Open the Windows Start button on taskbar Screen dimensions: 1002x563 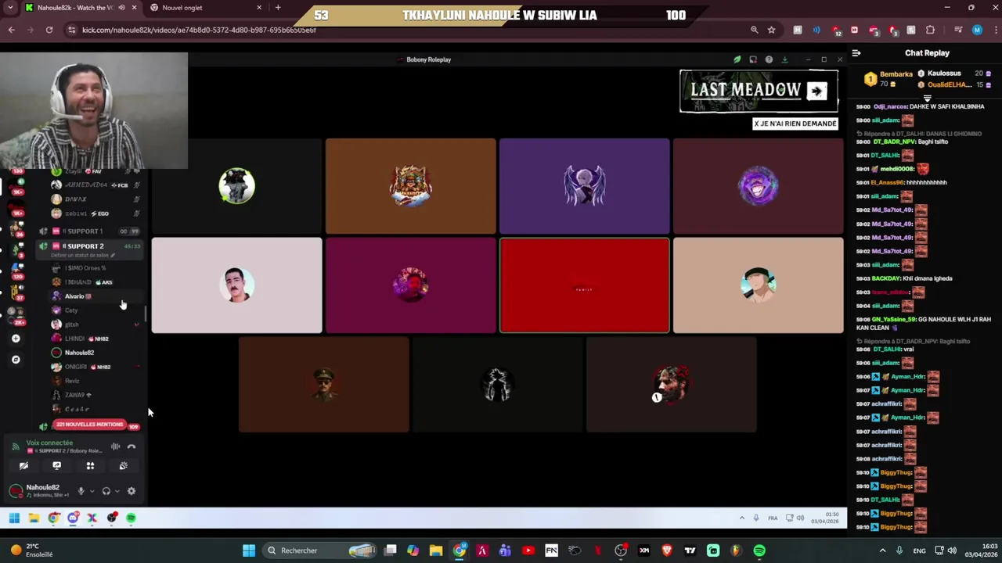(x=248, y=550)
